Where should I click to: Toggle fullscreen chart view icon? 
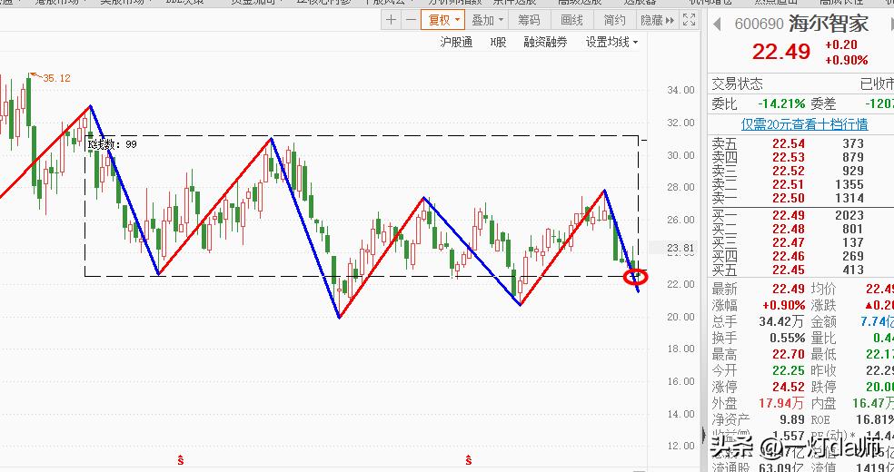click(690, 21)
